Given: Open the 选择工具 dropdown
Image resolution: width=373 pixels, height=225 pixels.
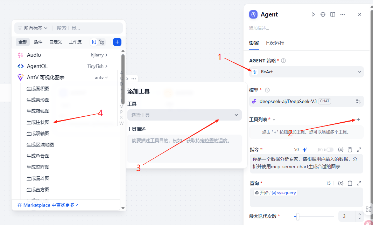Looking at the screenshot, I should pyautogui.click(x=184, y=115).
